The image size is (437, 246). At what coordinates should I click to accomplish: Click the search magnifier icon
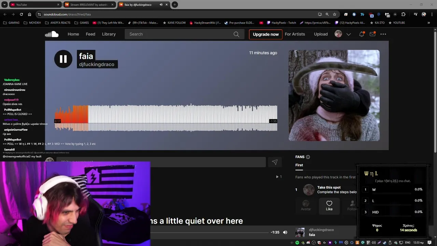point(236,34)
